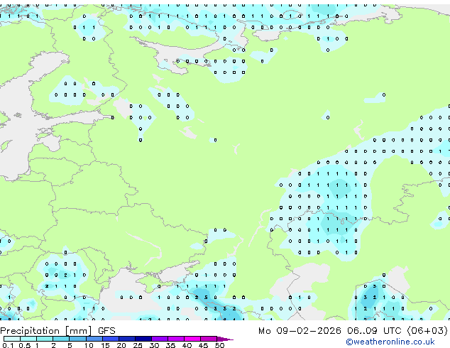Click the 0.5–1 mm legend swatch
450x348 pixels.
click(x=28, y=339)
